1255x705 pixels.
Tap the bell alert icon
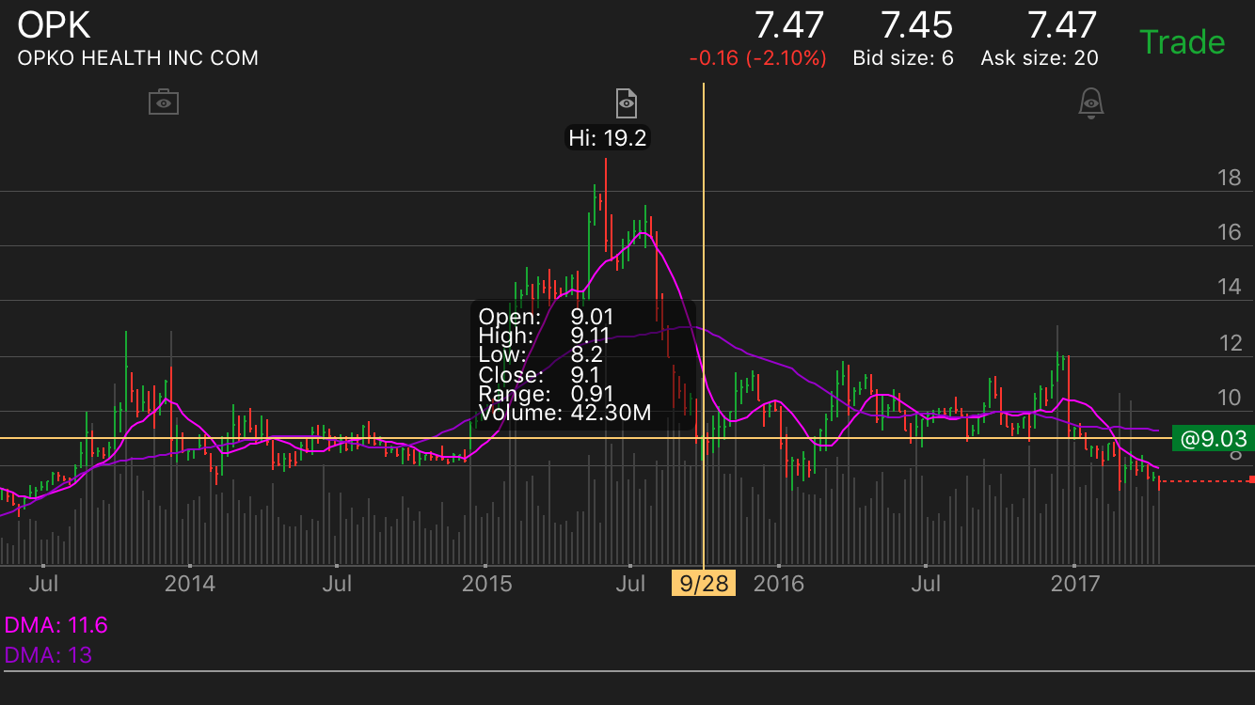click(1090, 102)
